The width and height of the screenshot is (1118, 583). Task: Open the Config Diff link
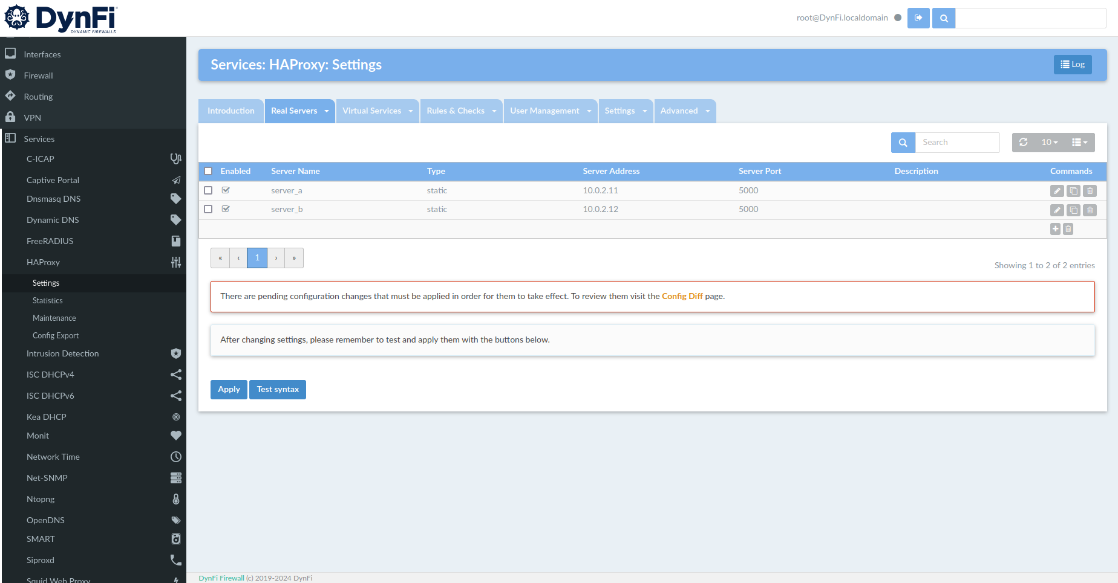[682, 296]
